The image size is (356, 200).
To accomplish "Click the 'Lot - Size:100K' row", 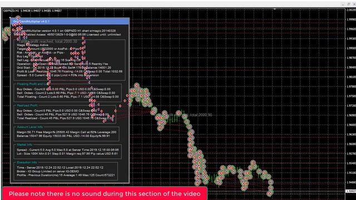I will coord(67,154).
